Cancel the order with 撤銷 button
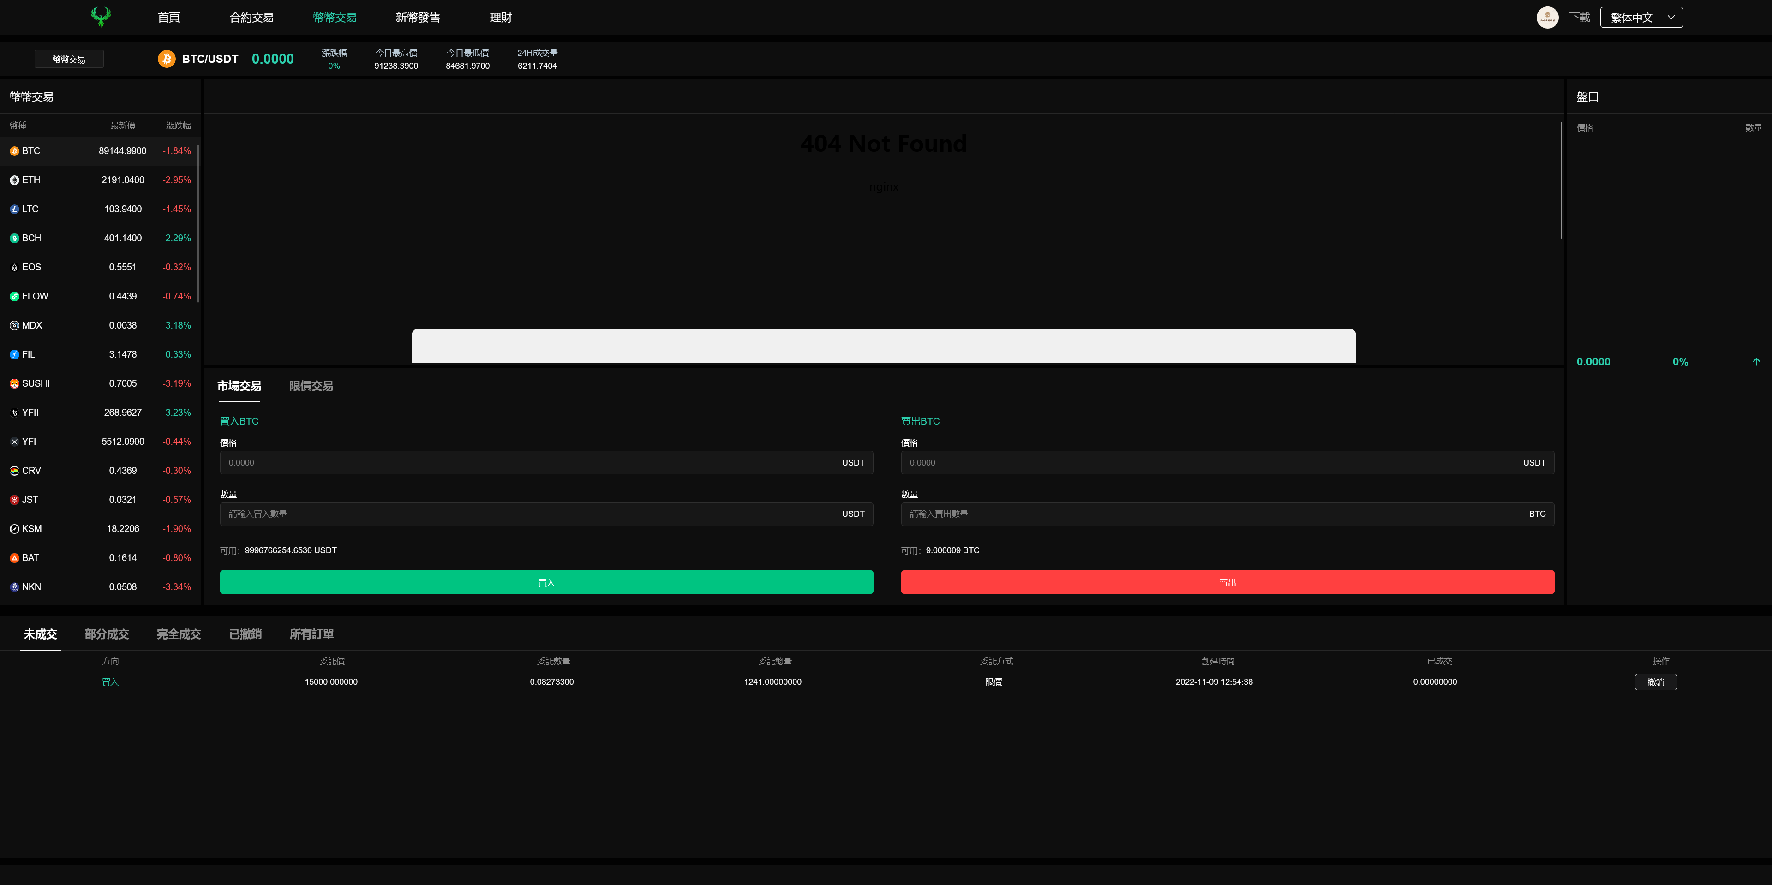Viewport: 1772px width, 885px height. 1655,682
